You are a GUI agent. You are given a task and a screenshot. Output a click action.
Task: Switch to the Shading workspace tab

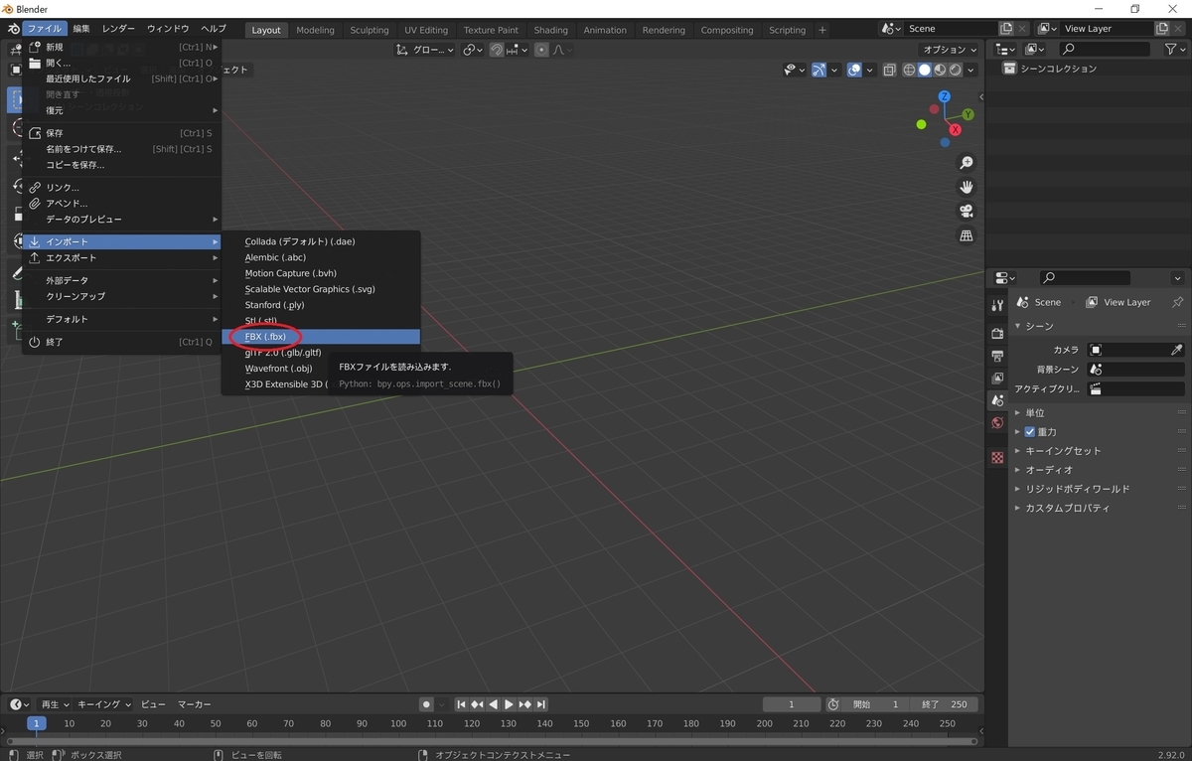pos(550,30)
